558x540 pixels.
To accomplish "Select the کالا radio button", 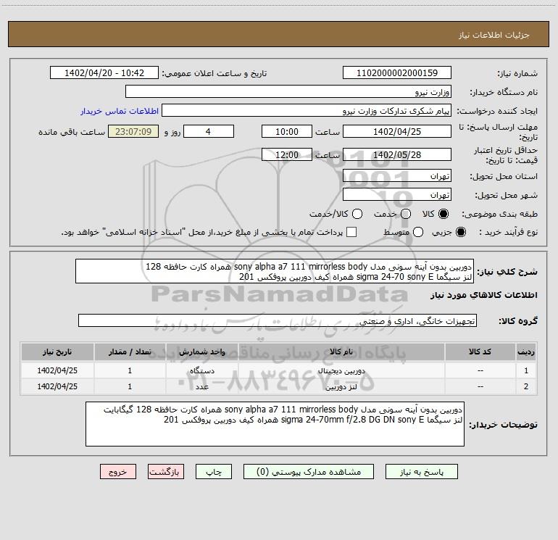I will tap(444, 214).
